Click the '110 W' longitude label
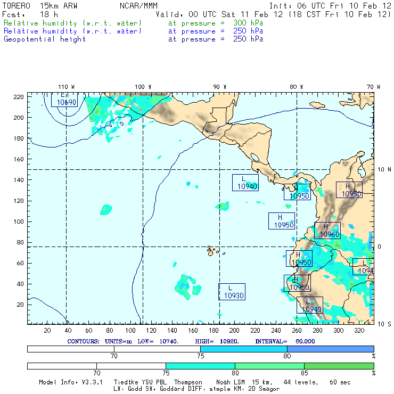 click(67, 87)
